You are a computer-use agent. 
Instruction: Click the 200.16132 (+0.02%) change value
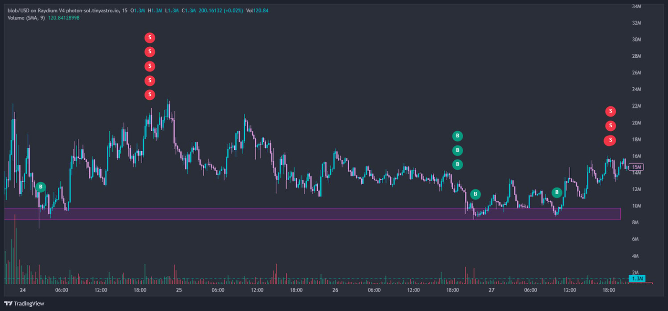221,10
